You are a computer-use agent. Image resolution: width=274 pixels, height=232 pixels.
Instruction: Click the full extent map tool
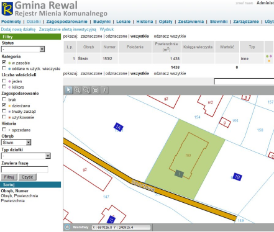click(x=95, y=91)
